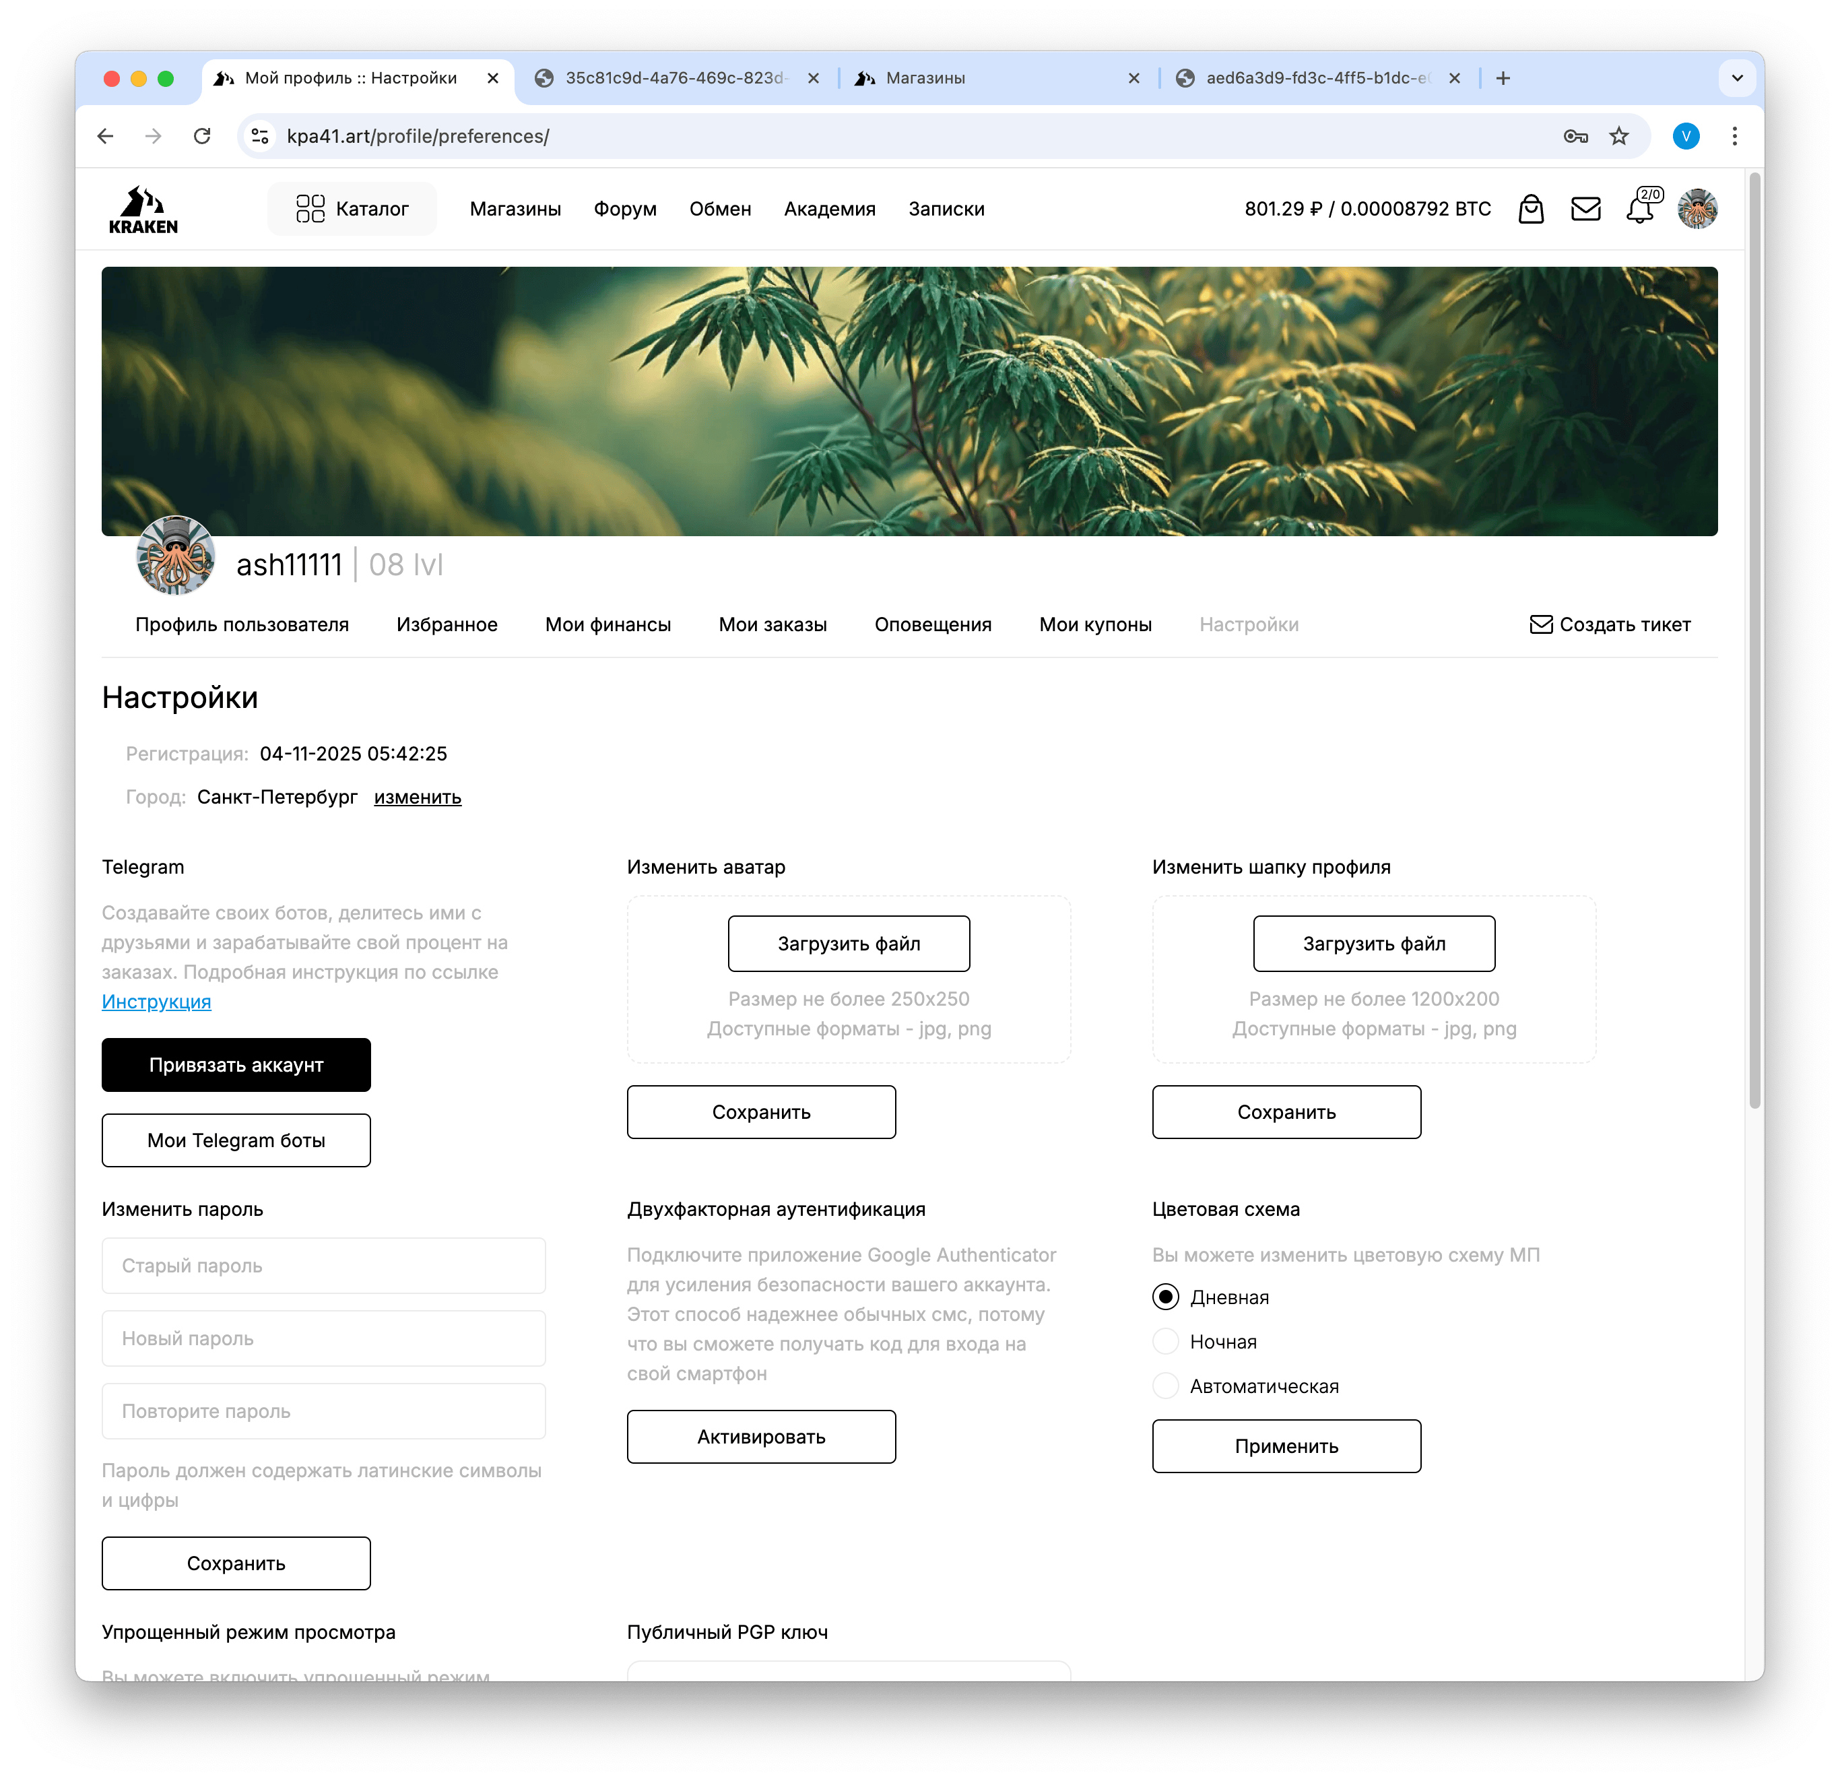Click the user avatar in header

(x=1697, y=208)
